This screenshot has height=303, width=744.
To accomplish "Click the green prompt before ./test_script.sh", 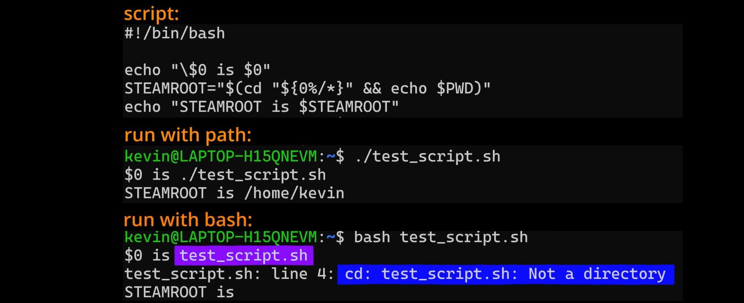I will [x=221, y=156].
